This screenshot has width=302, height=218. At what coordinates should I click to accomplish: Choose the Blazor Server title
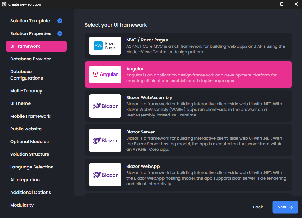(x=140, y=132)
